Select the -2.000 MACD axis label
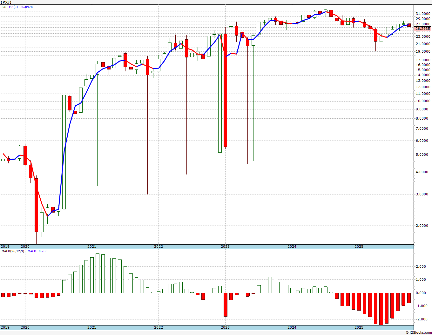Screen dimensions: 432x335 point(421,319)
